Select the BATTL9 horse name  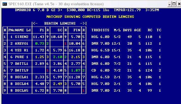tap(22, 70)
